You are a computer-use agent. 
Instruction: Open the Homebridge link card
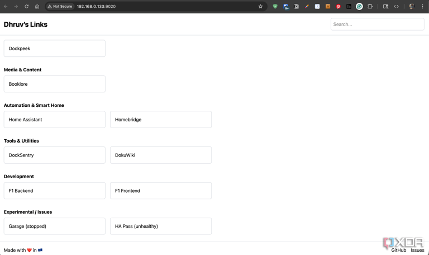tap(160, 120)
